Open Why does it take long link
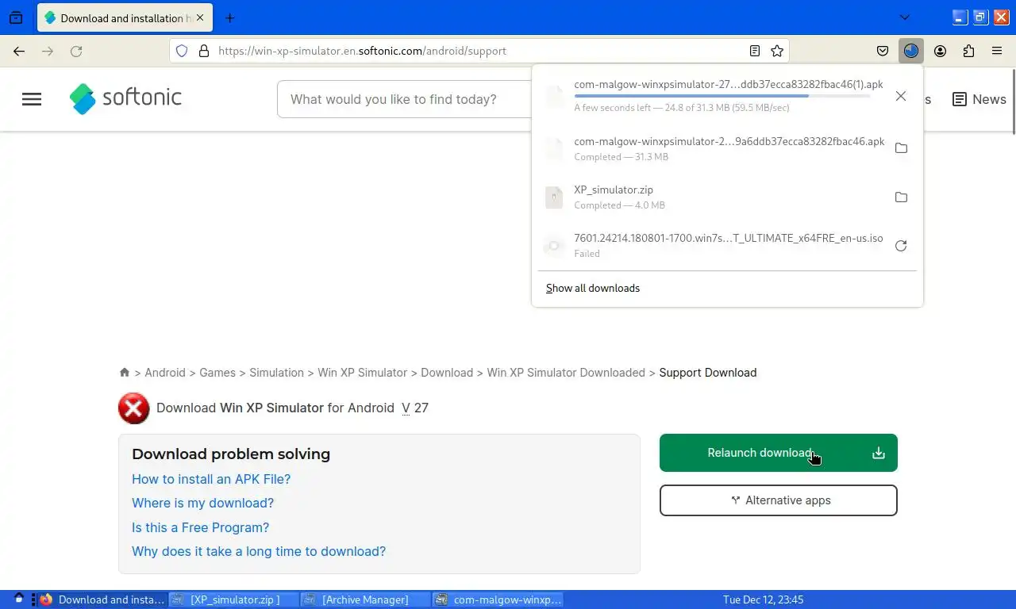Viewport: 1016px width, 609px height. coord(259,551)
